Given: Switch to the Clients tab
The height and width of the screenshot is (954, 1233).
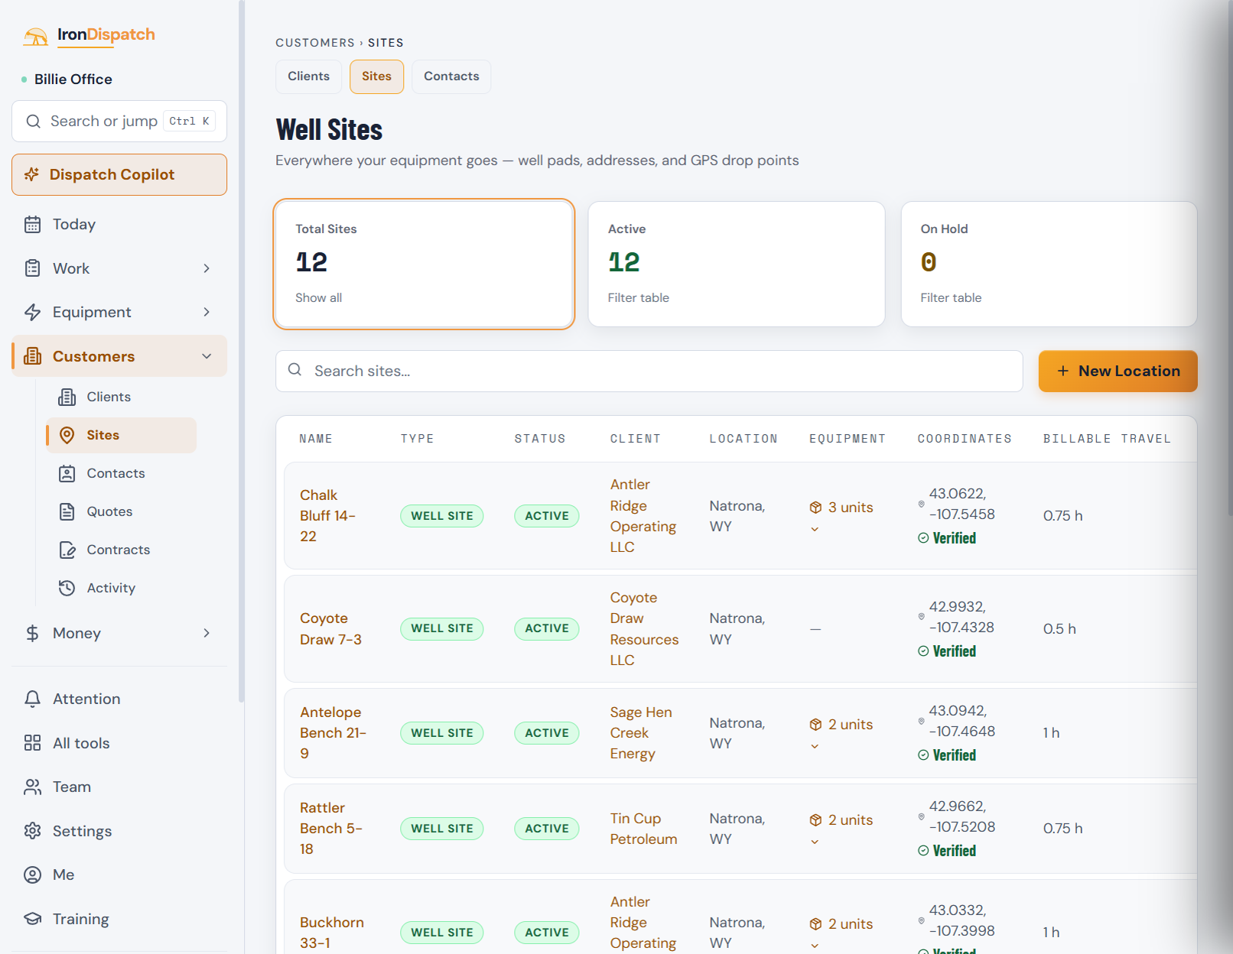Looking at the screenshot, I should [x=308, y=76].
